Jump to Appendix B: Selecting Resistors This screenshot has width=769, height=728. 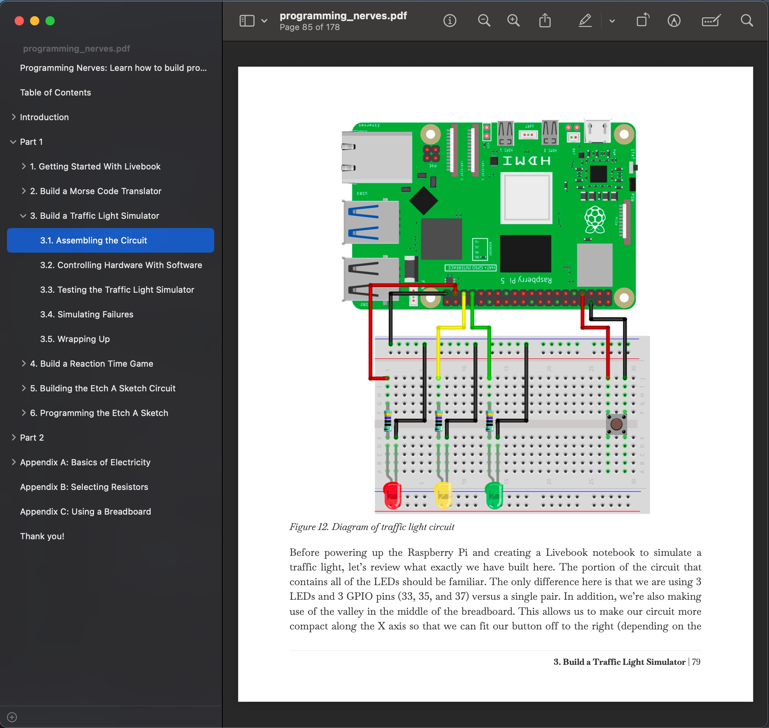pos(84,487)
